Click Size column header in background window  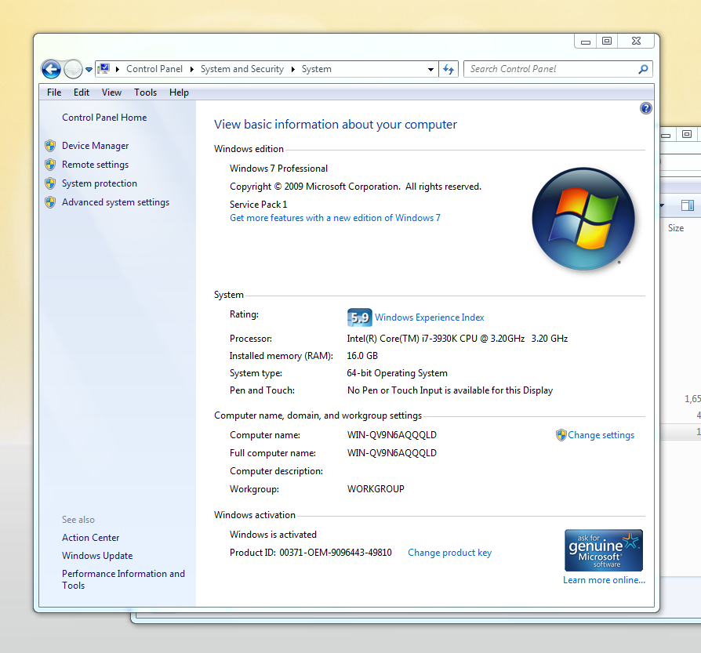tap(676, 228)
